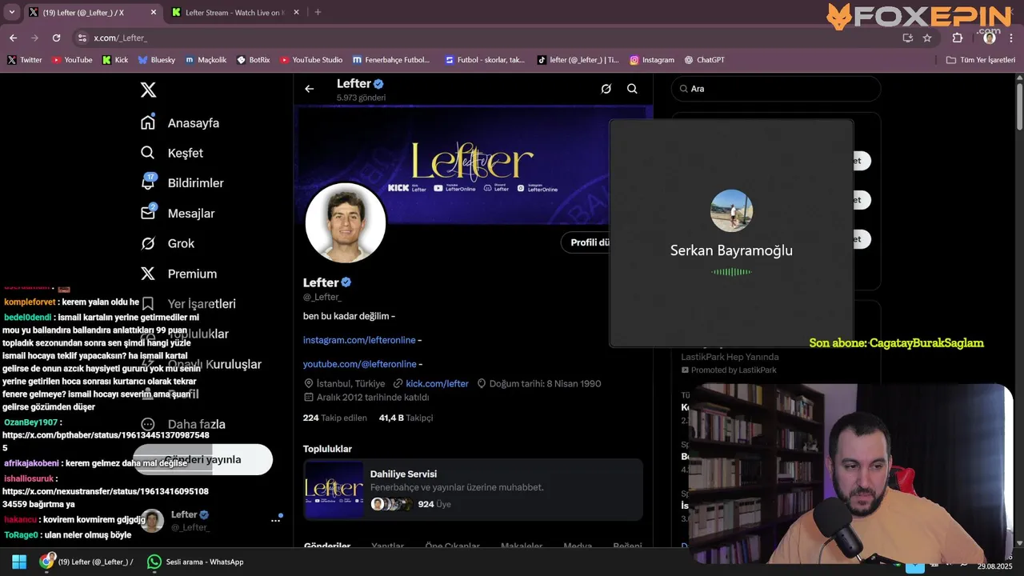Click the Keşfet magnifier icon
This screenshot has width=1024, height=576.
(148, 153)
